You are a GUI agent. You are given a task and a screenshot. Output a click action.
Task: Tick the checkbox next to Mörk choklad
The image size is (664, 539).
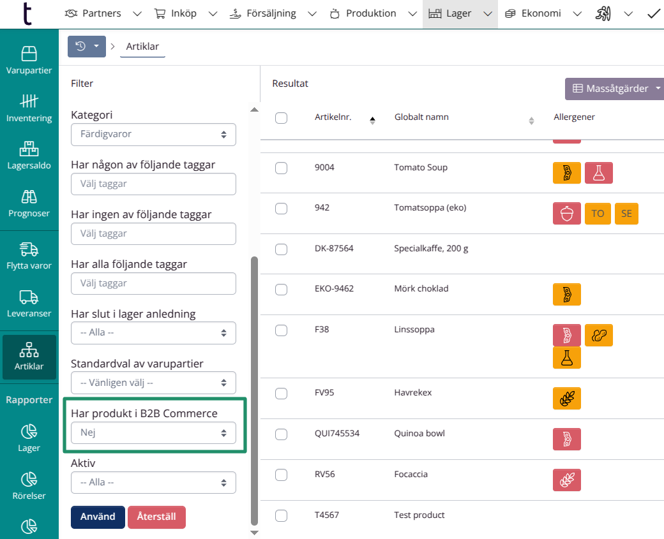pos(281,289)
